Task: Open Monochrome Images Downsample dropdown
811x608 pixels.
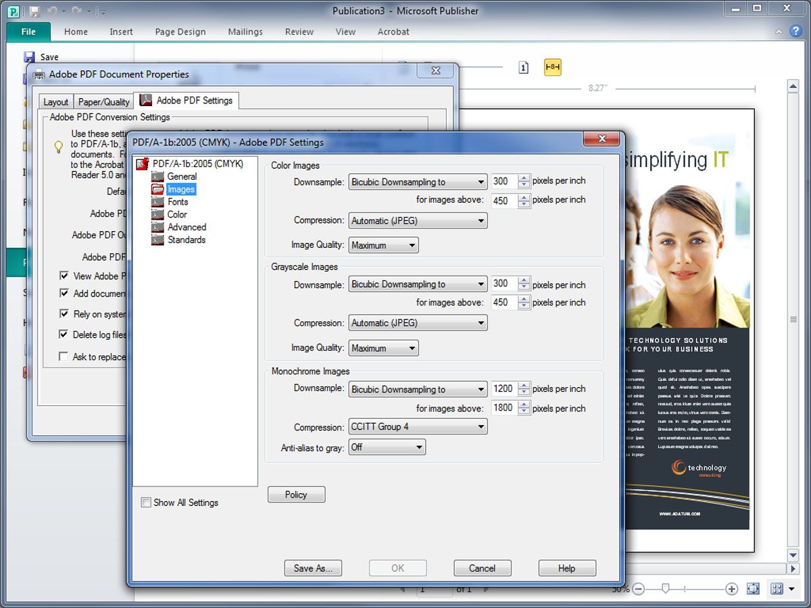Action: tap(418, 389)
